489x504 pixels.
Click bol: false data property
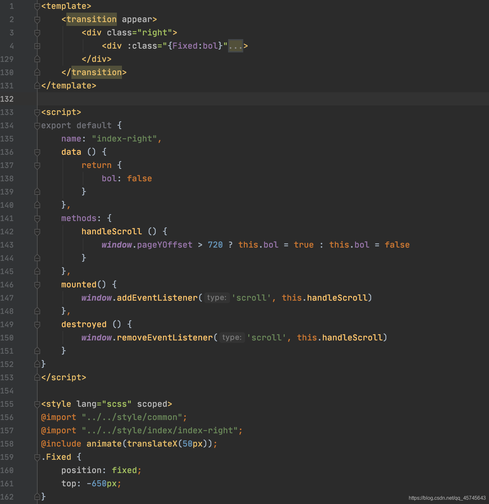(x=127, y=179)
